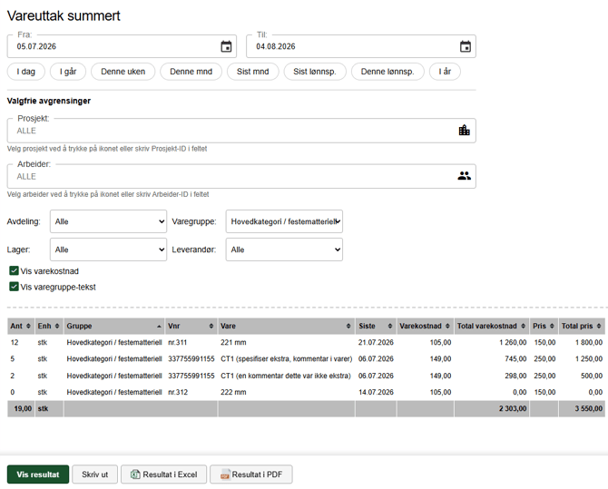This screenshot has height=489, width=608.
Task: Choose Denne uken date preset
Action: (123, 72)
